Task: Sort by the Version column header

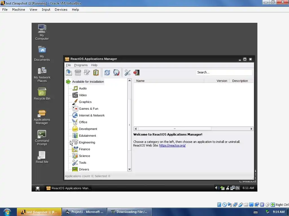Action: (217, 81)
